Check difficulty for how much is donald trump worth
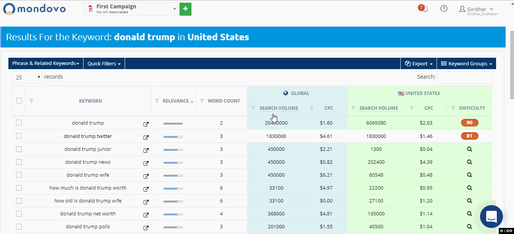The height and width of the screenshot is (234, 514). (x=469, y=188)
